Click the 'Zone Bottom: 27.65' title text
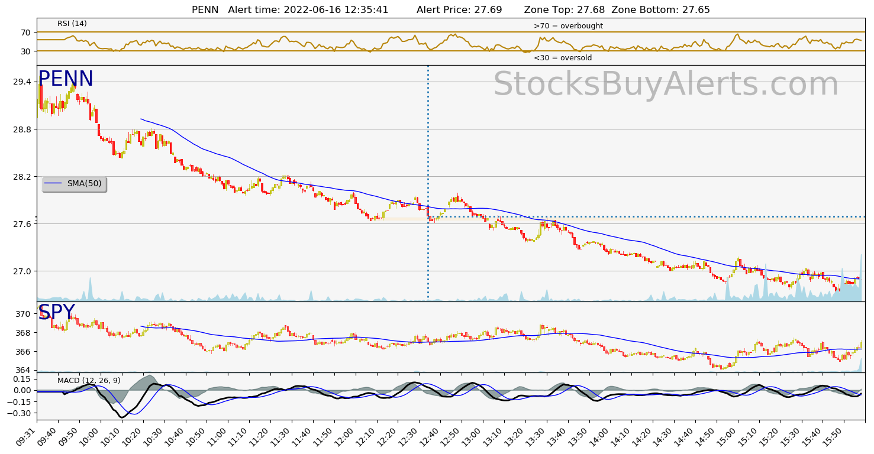874x454 pixels. click(660, 10)
